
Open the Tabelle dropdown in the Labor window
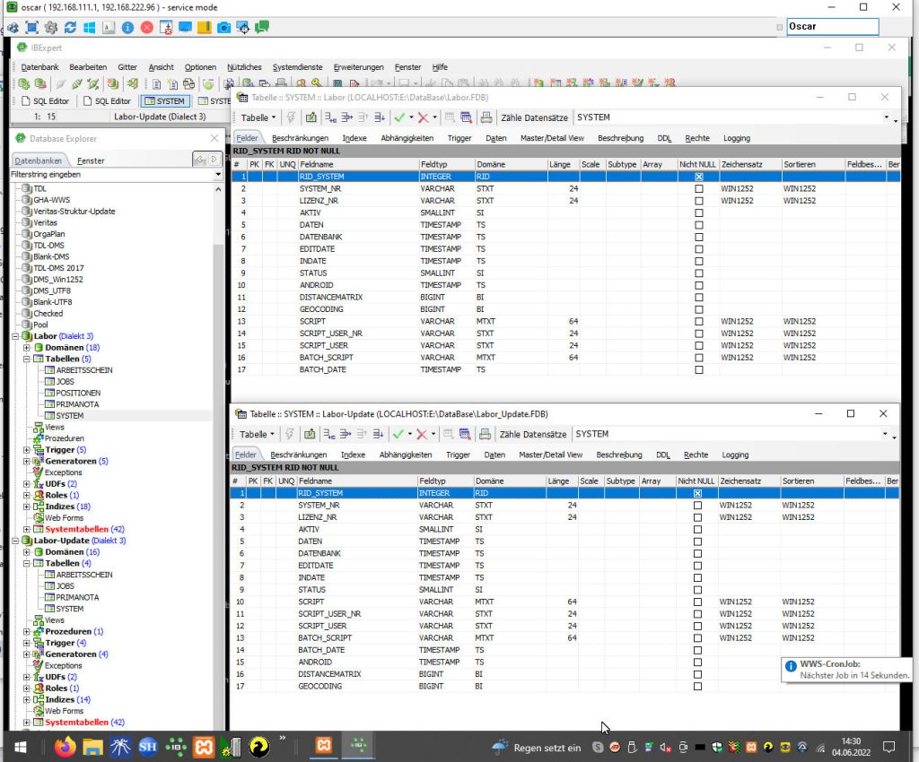(258, 117)
